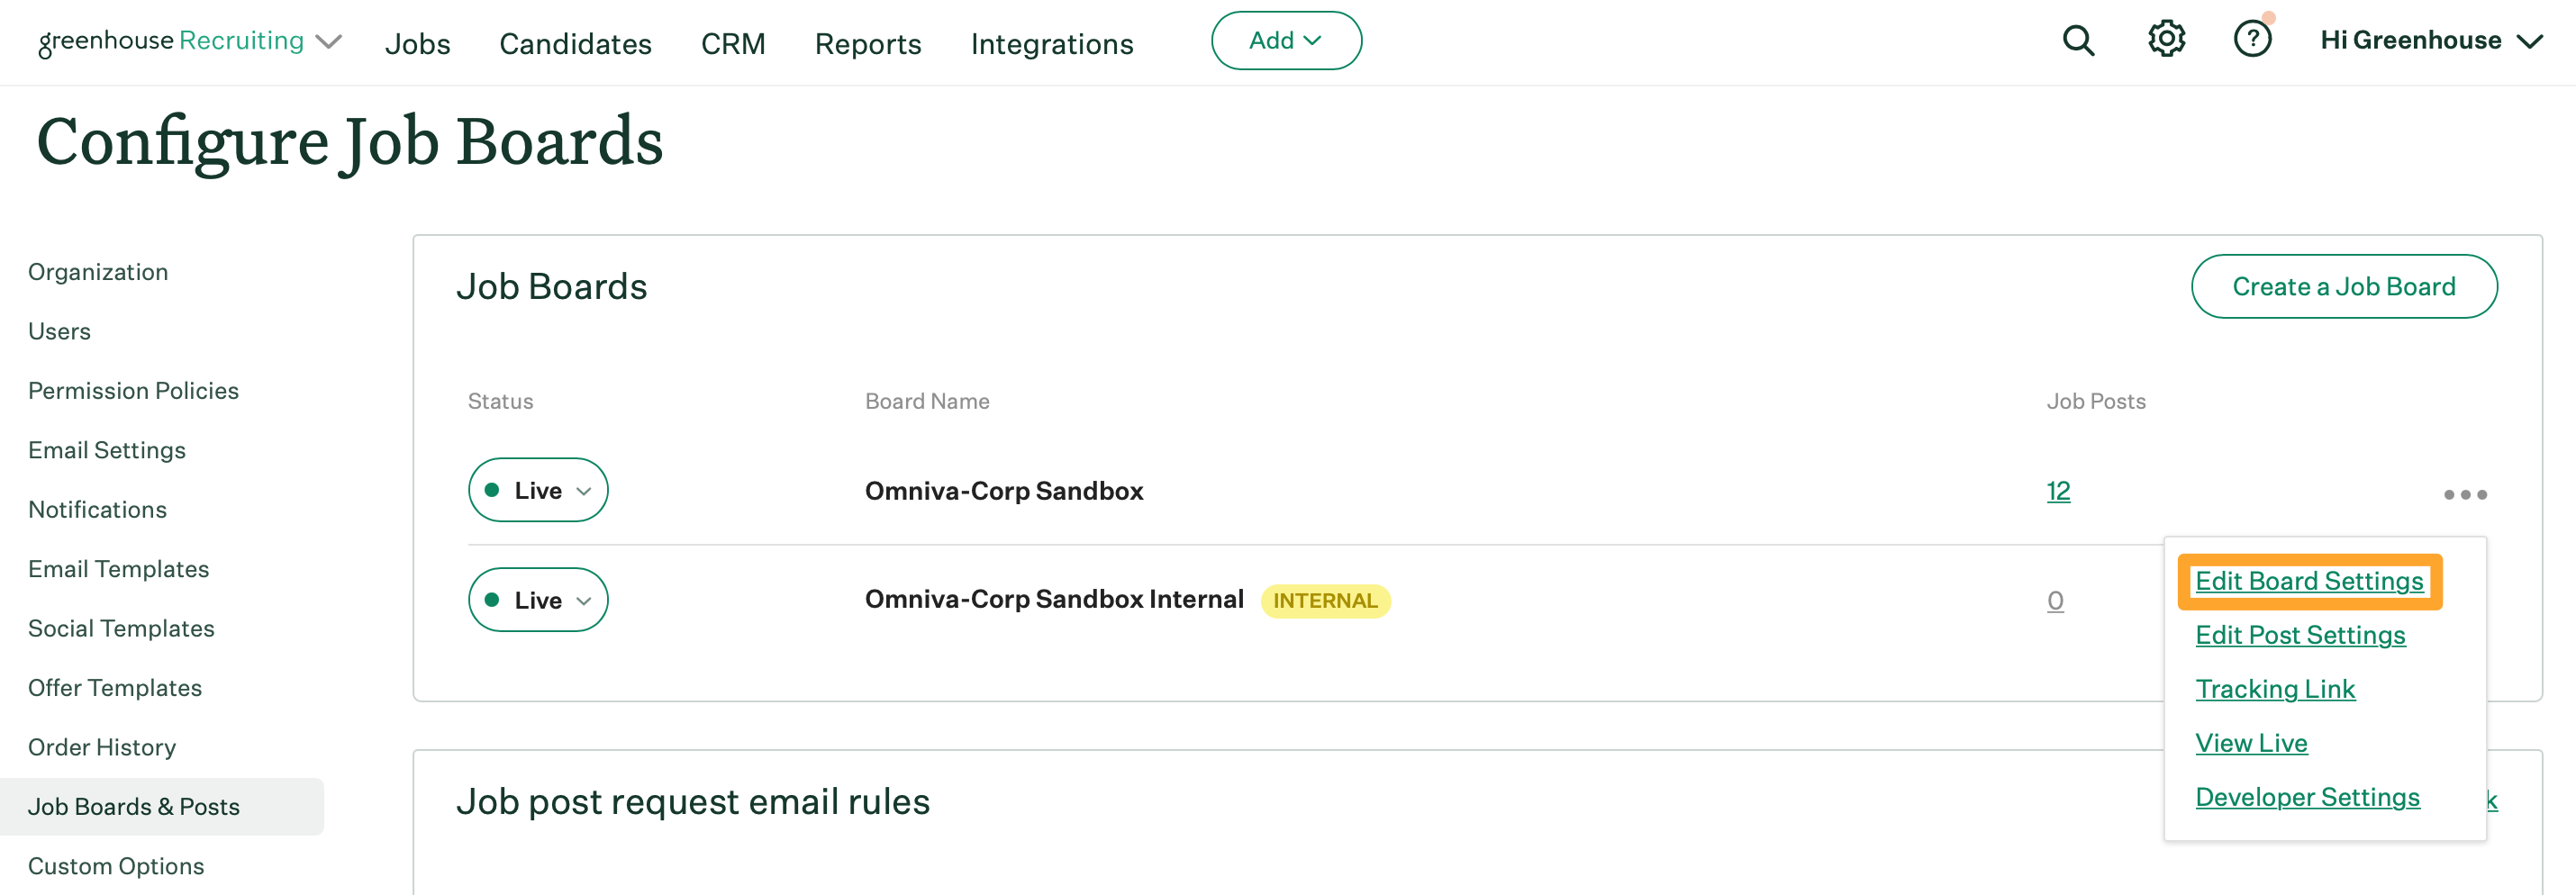Screen dimensions: 2576x895
Task: Open Social Templates in the sidebar
Action: [121, 628]
